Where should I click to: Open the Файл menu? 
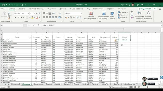(3, 9)
